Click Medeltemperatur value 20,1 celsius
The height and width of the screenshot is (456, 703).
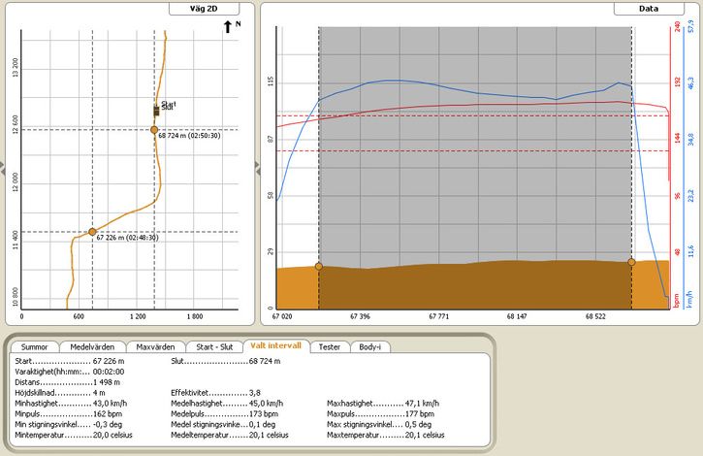pyautogui.click(x=269, y=435)
